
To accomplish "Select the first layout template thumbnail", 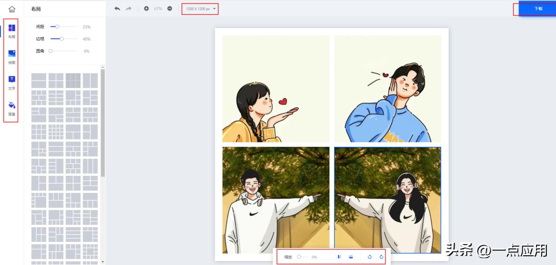I will point(39,80).
